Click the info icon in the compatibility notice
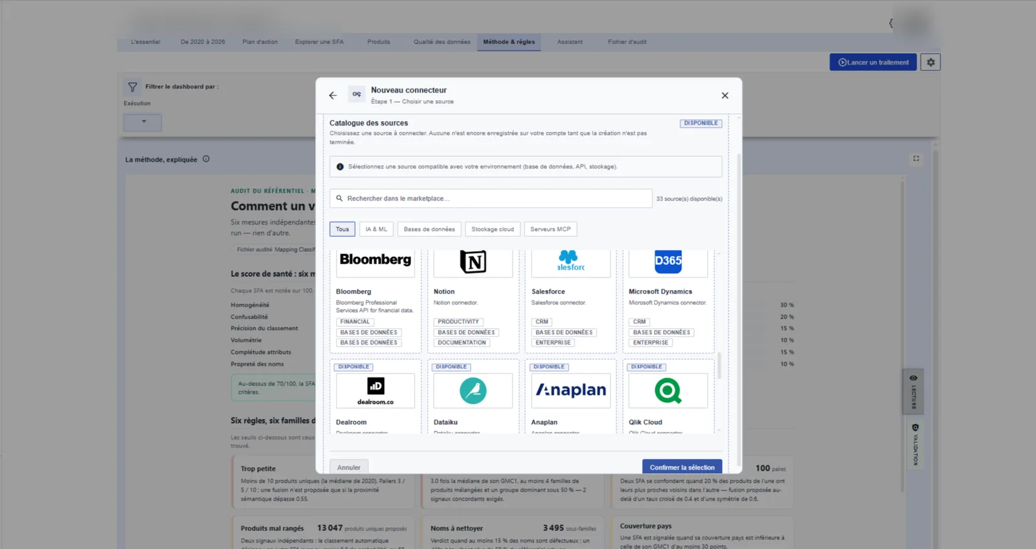Image resolution: width=1036 pixels, height=549 pixels. (340, 166)
